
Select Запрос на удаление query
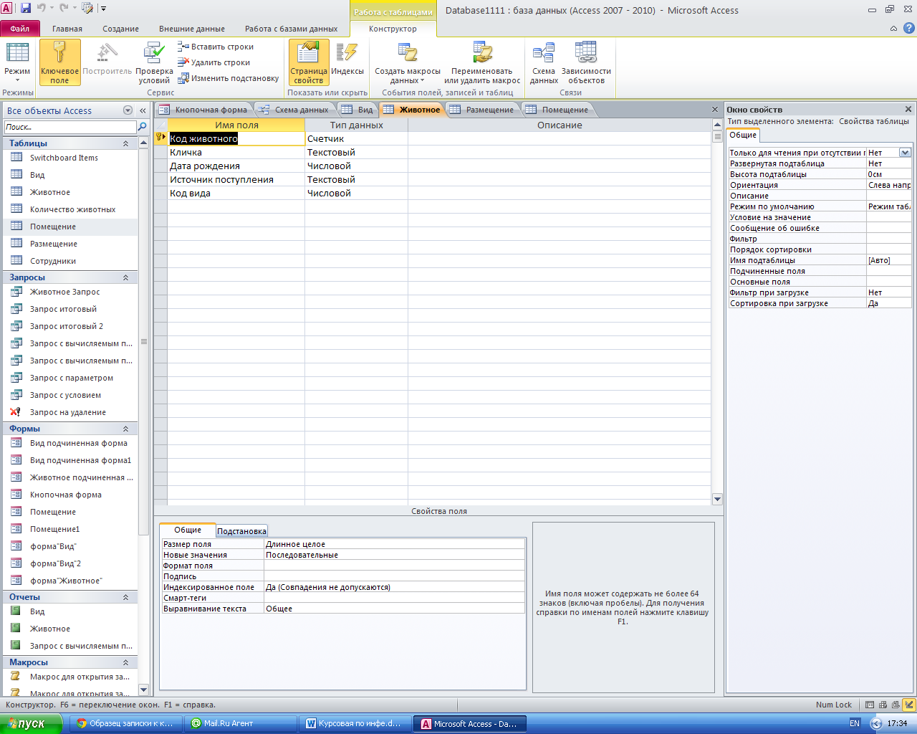pos(69,412)
